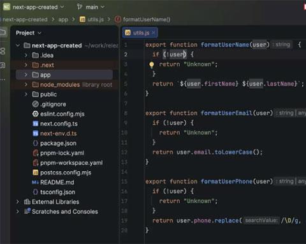This screenshot has width=306, height=244.
Task: Click formatUserName() breadcrumb item
Action: (x=147, y=19)
